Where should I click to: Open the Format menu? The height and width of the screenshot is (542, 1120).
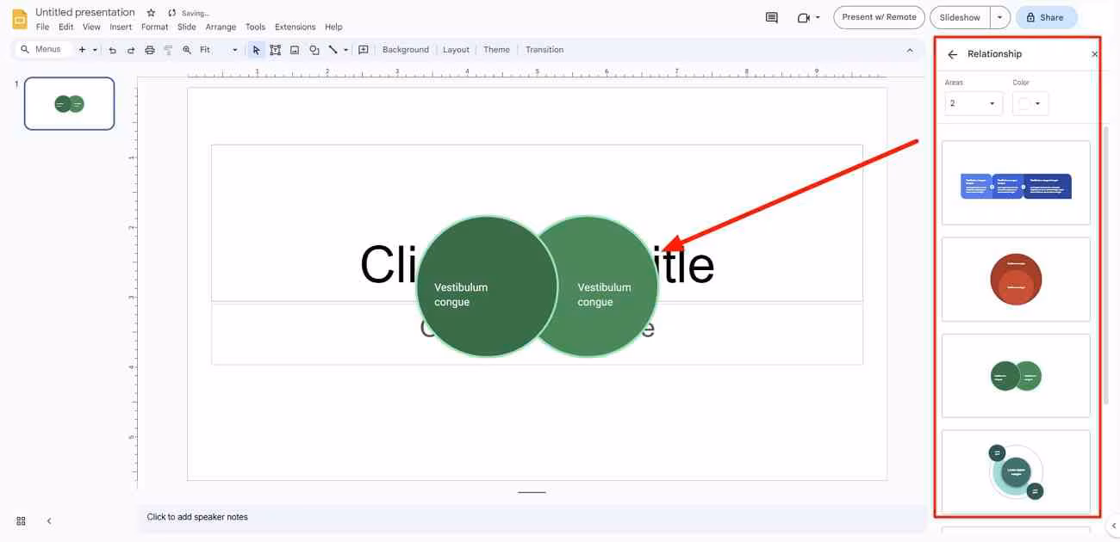(155, 27)
